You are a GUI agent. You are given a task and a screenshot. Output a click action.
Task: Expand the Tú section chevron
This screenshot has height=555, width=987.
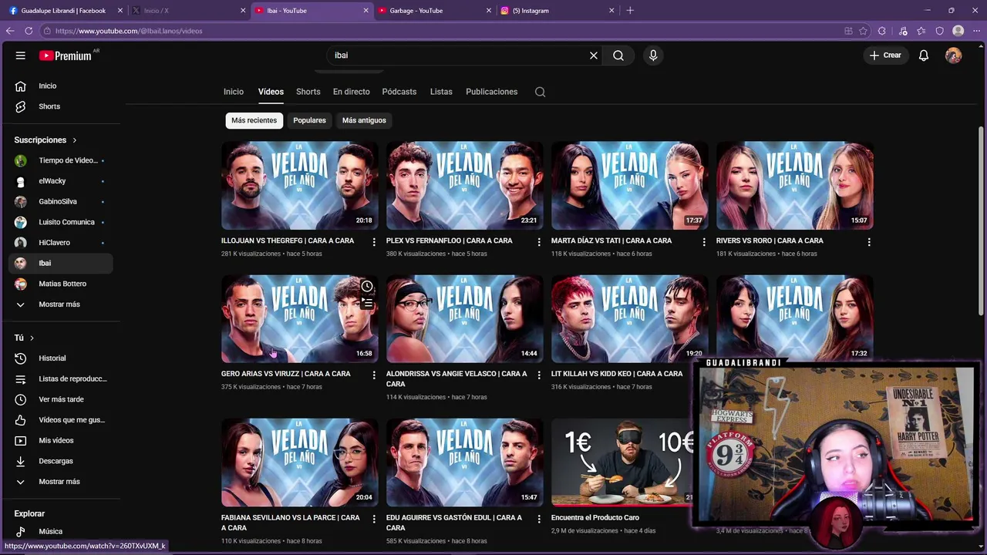(32, 338)
